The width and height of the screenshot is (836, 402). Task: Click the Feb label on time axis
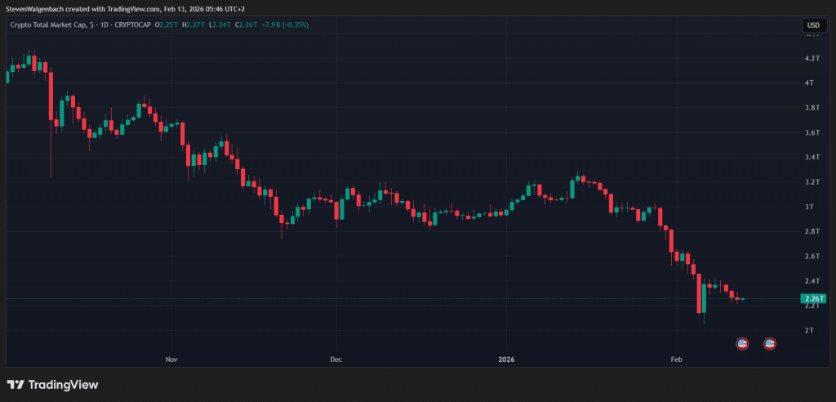(x=676, y=360)
